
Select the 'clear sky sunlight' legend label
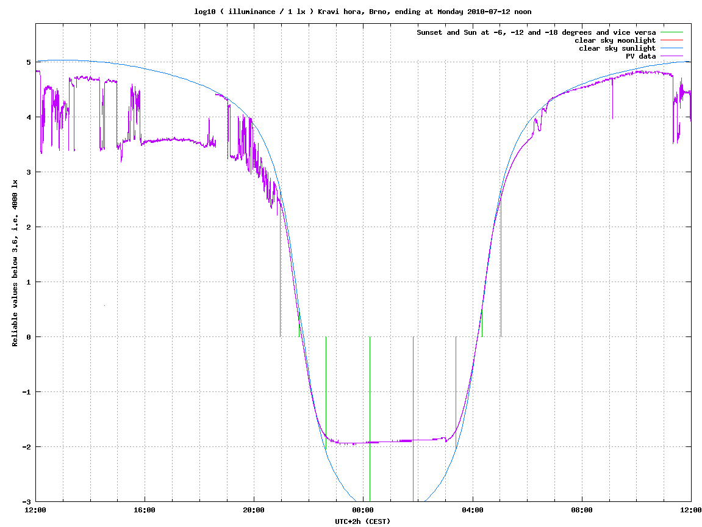pyautogui.click(x=617, y=48)
